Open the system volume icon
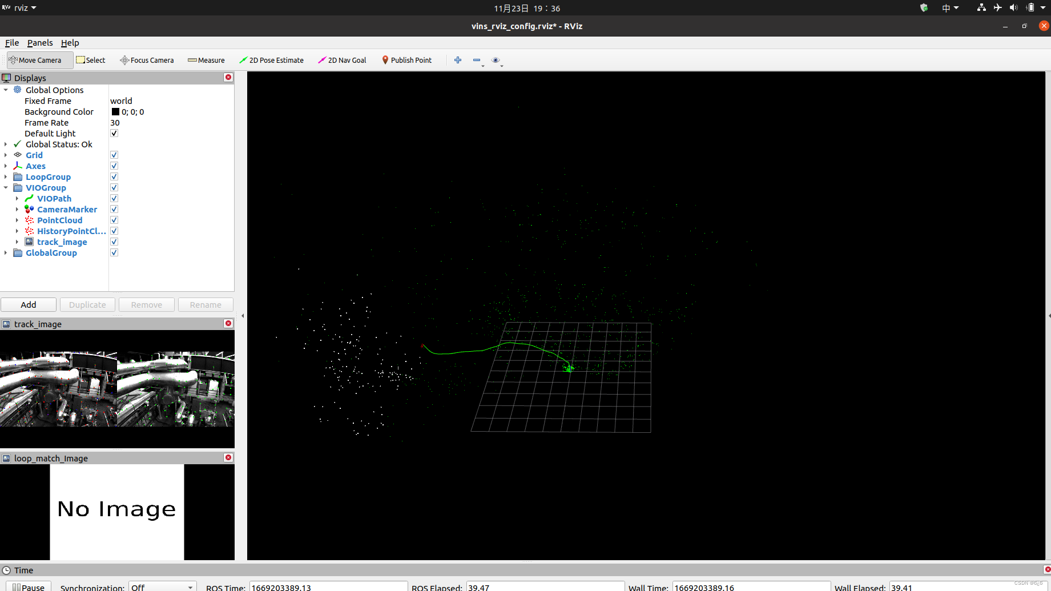1051x591 pixels. pos(1013,8)
